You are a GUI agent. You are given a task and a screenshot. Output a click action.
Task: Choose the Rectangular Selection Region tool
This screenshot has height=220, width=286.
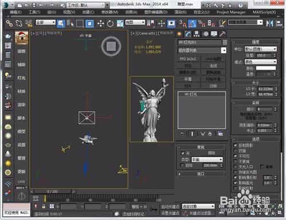click(x=80, y=23)
